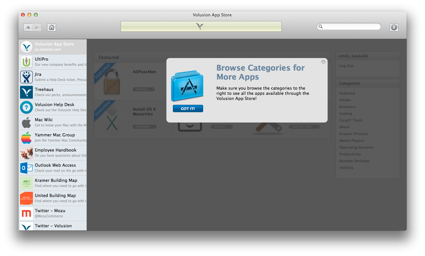
Task: Open the UltiPro sidebar icon
Action: [x=26, y=62]
